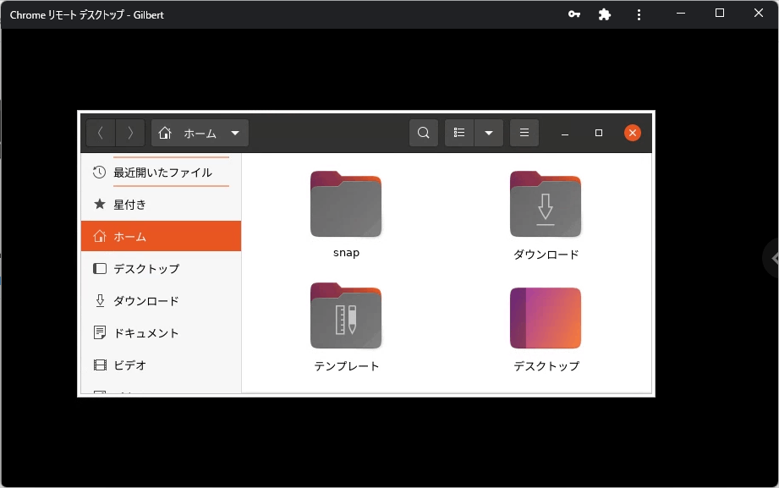Click the テンプレート folder name label
The width and height of the screenshot is (779, 488).
tap(346, 366)
